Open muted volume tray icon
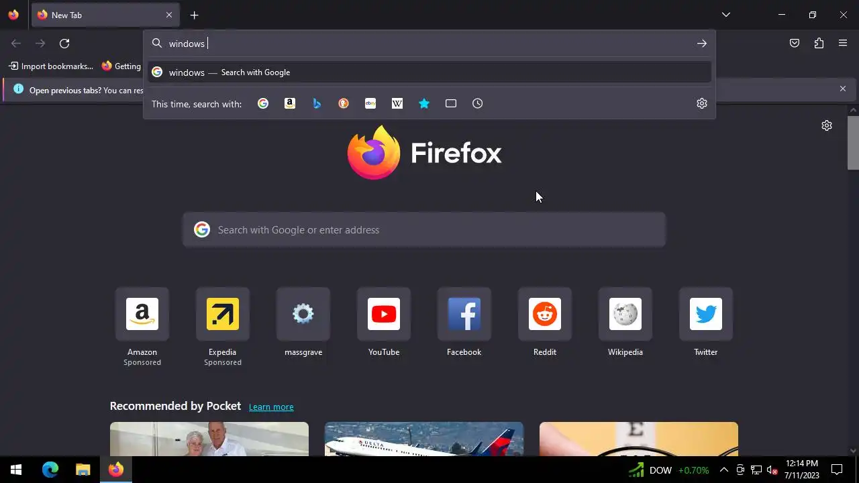This screenshot has width=859, height=483. 772,470
